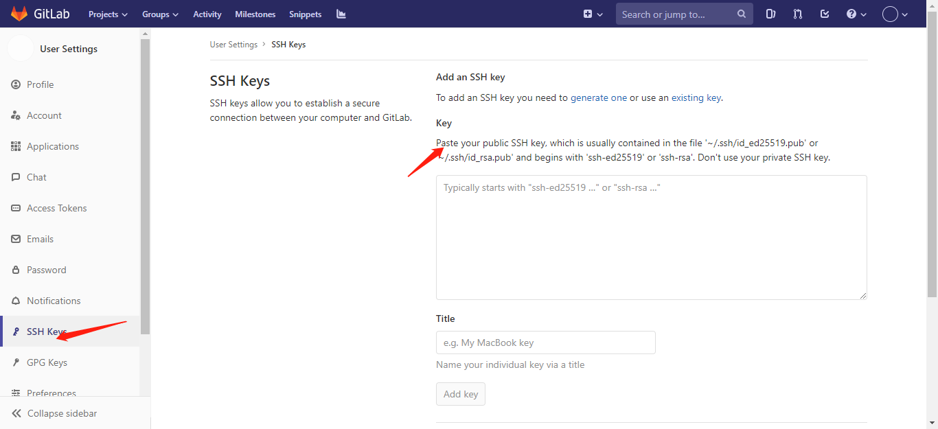Click the Access Tokens icon
The image size is (938, 429).
coord(16,208)
